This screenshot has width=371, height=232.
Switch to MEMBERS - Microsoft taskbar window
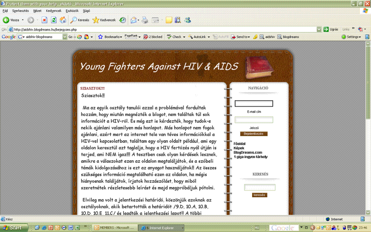click(x=115, y=228)
